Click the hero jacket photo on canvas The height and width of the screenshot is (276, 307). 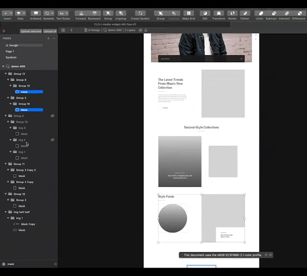pos(201,48)
